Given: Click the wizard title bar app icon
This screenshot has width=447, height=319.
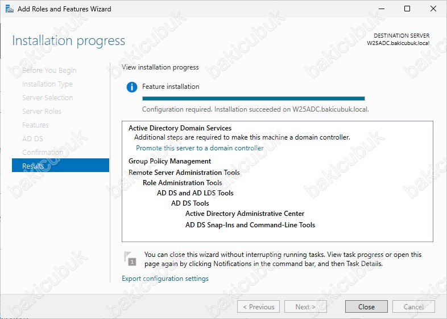Looking at the screenshot, I should (x=10, y=9).
